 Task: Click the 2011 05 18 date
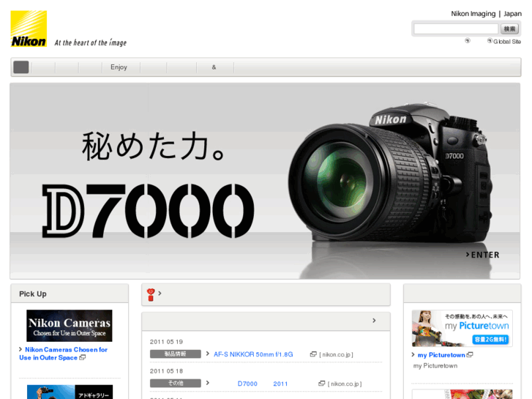coord(166,371)
